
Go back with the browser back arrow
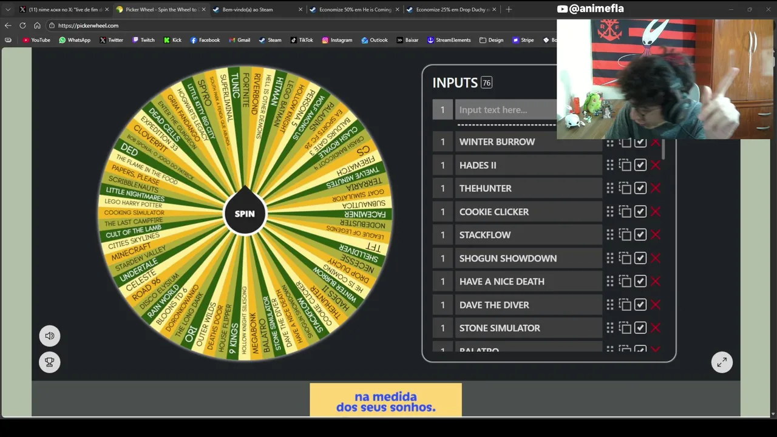[8, 25]
